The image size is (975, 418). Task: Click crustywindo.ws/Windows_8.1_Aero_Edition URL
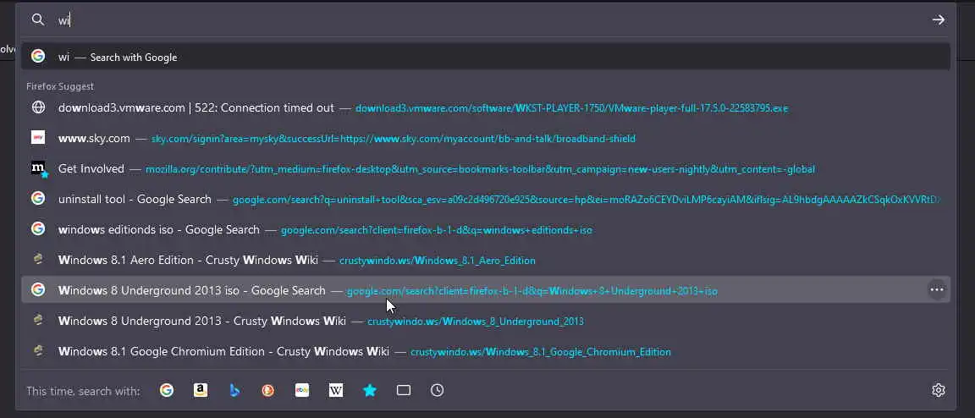pos(437,260)
